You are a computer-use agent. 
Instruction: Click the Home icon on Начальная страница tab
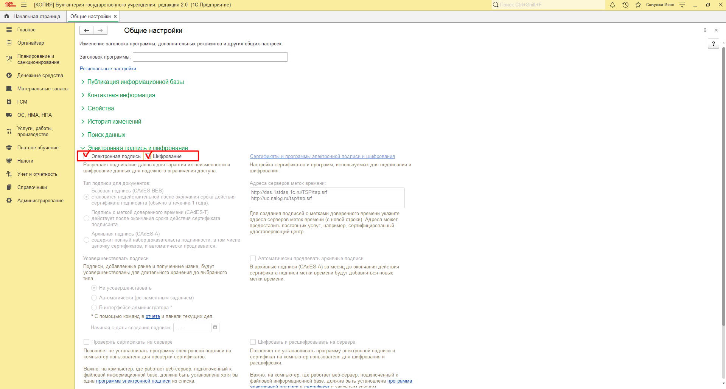tap(6, 16)
